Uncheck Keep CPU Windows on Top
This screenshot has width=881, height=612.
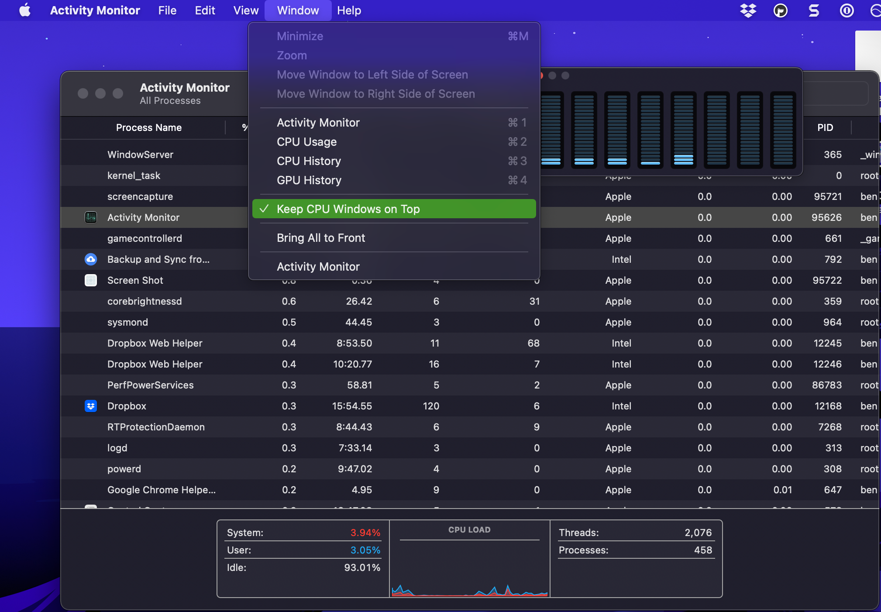348,209
